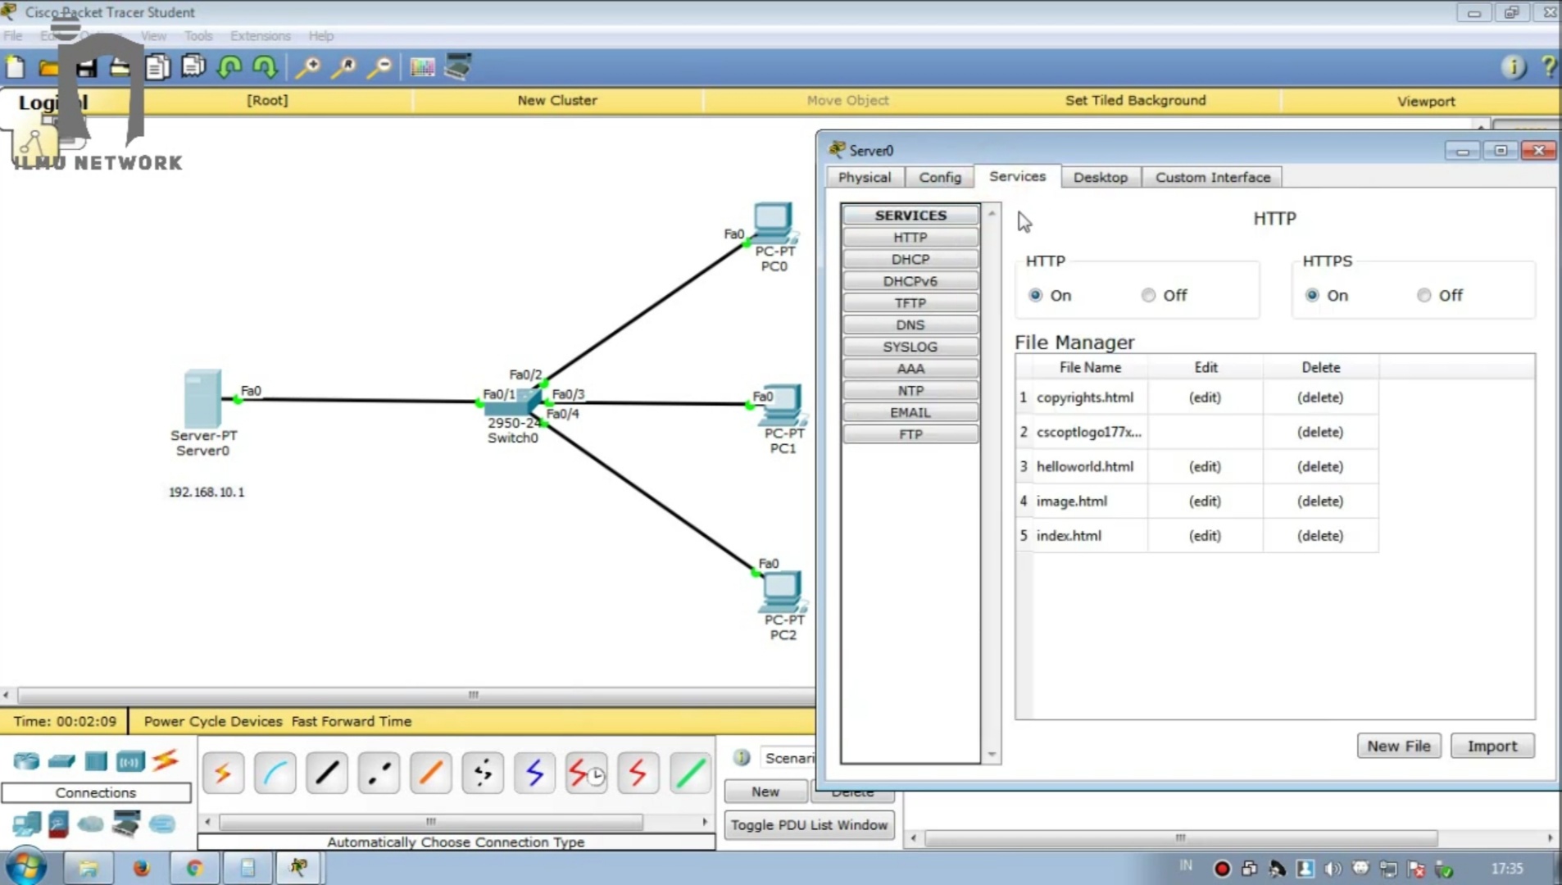
Task: Switch to the Desktop tab of Server0
Action: pyautogui.click(x=1101, y=177)
